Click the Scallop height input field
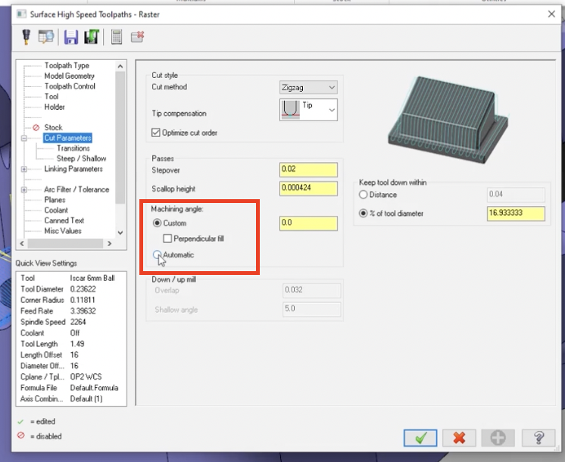Image resolution: width=565 pixels, height=462 pixels. (x=308, y=188)
